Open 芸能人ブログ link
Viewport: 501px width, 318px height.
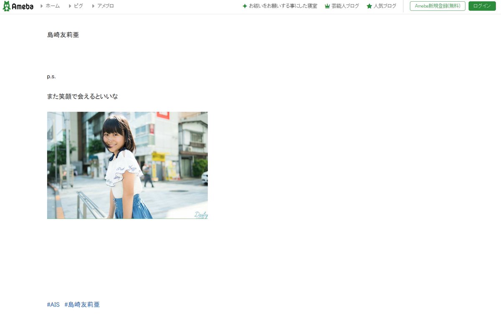click(x=345, y=6)
